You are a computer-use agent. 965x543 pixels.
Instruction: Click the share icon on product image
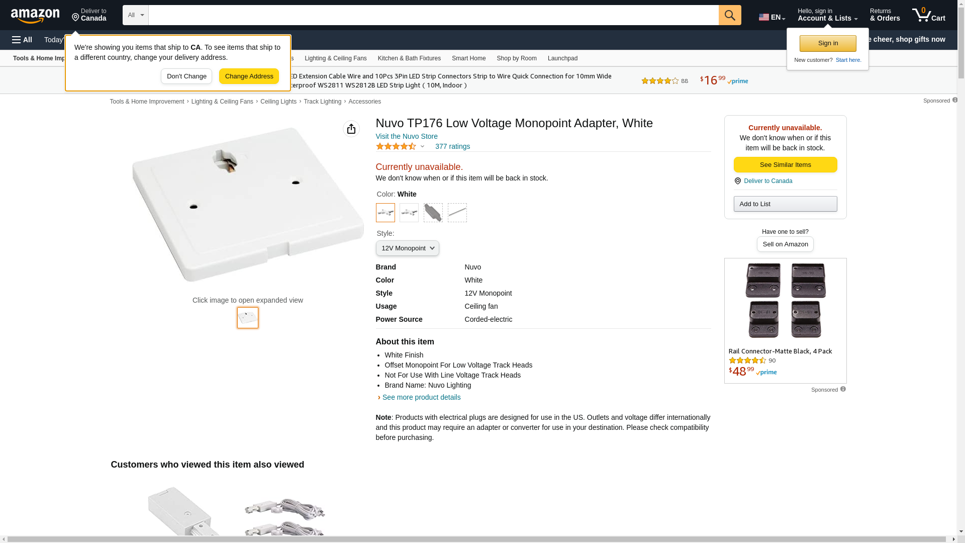[x=351, y=129]
